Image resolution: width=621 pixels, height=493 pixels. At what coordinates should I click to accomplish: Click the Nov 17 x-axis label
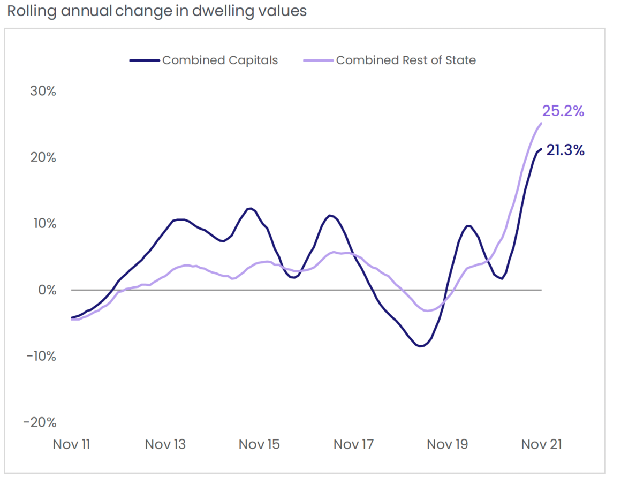point(353,444)
